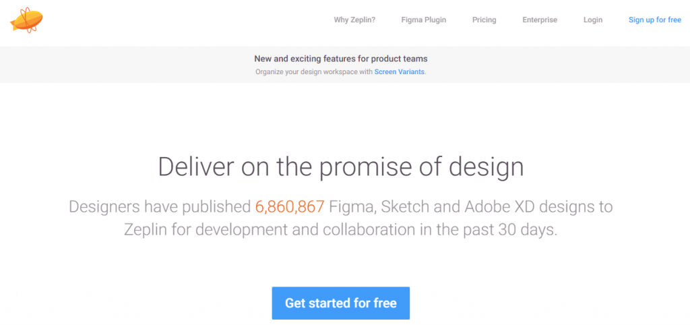Click the Zeplin blimp logo
This screenshot has width=690, height=325.
point(26,20)
